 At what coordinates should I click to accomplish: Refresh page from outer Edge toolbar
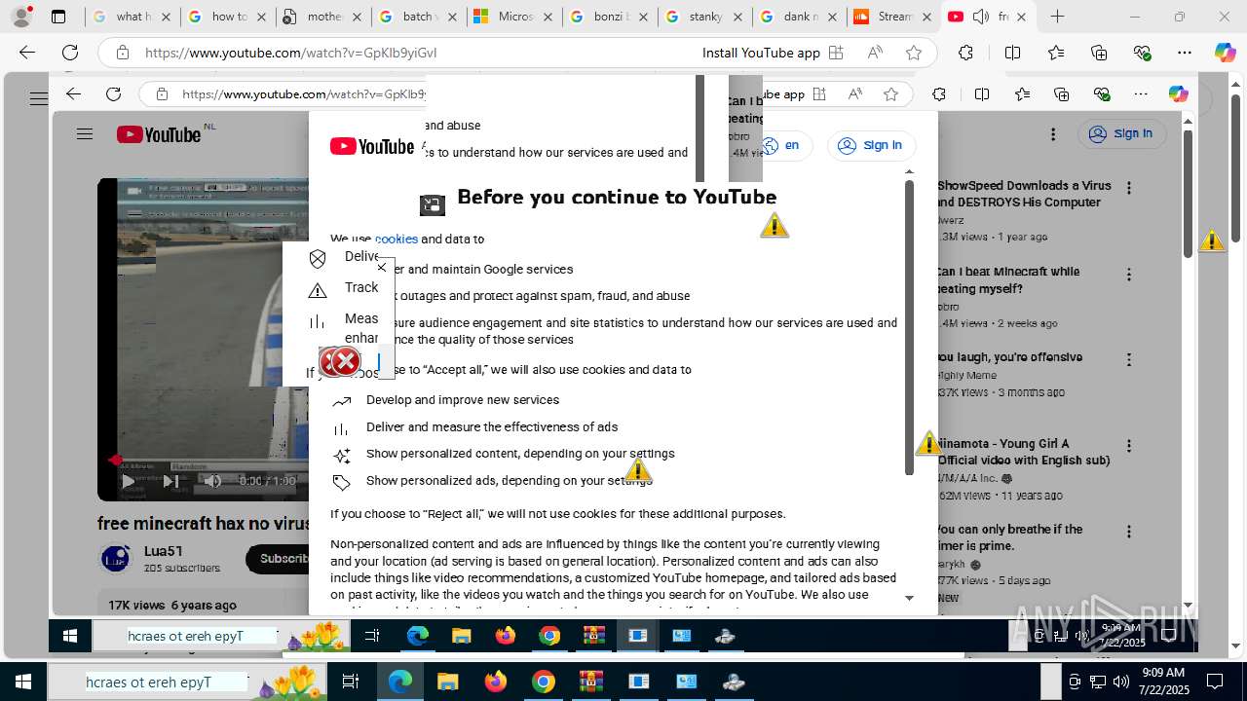70,53
